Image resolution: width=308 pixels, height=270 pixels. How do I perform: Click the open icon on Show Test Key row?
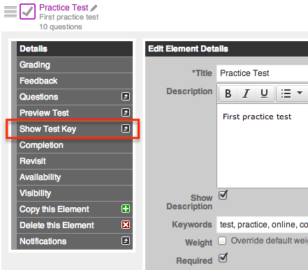tap(126, 128)
